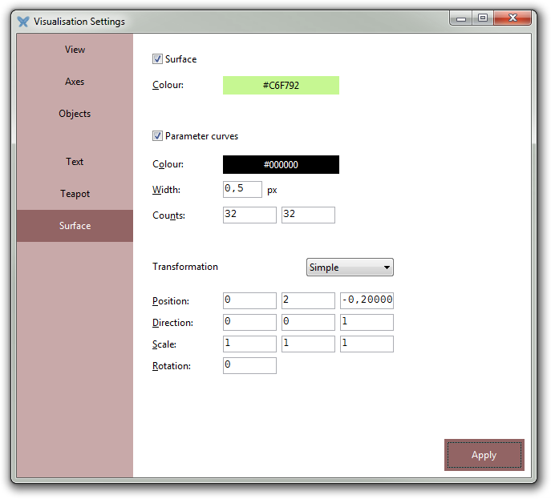Select the Objects tab in sidebar

pyautogui.click(x=75, y=114)
